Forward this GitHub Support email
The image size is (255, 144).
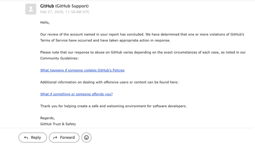64,137
